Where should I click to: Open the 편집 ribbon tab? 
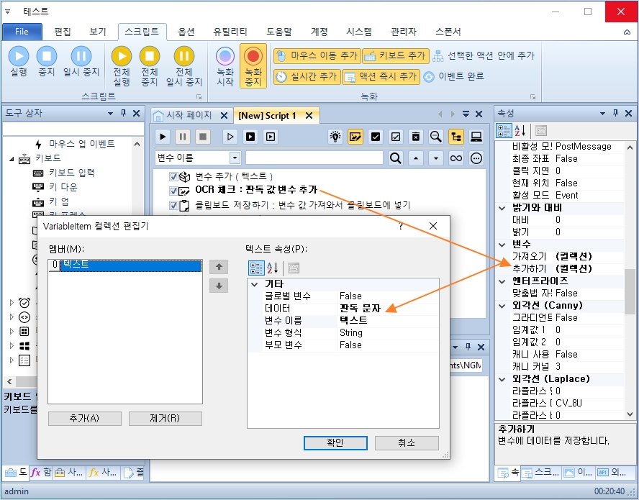pyautogui.click(x=63, y=32)
